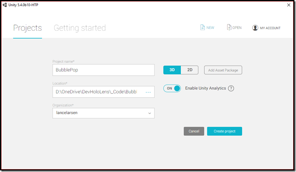
Task: Click the NEW text label
Action: (x=210, y=28)
